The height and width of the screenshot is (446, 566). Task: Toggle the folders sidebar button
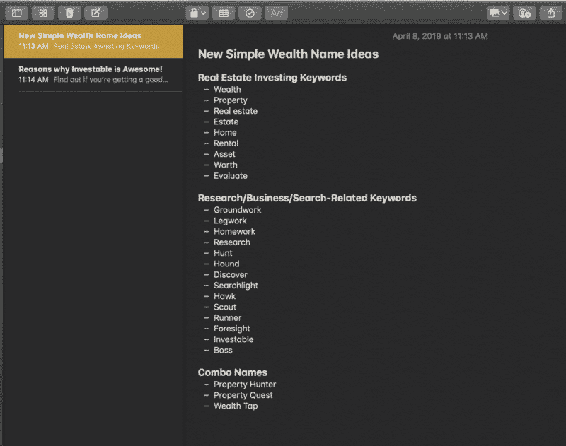tap(17, 13)
